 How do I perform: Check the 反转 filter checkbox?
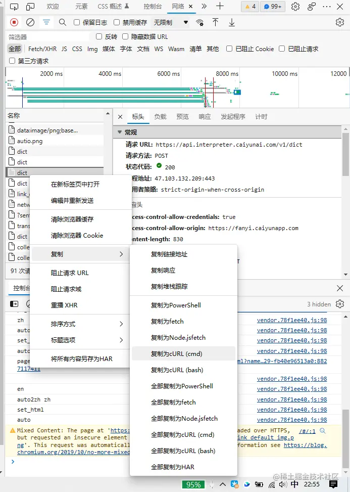click(99, 36)
